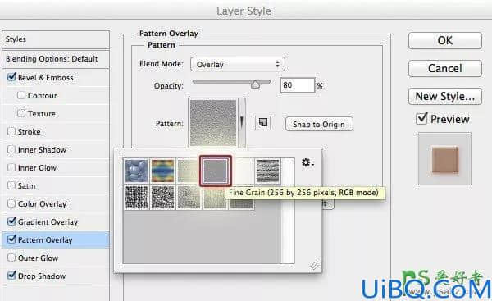Pick the second black-and-white noise pattern
The image size is (492, 301).
pos(162,197)
